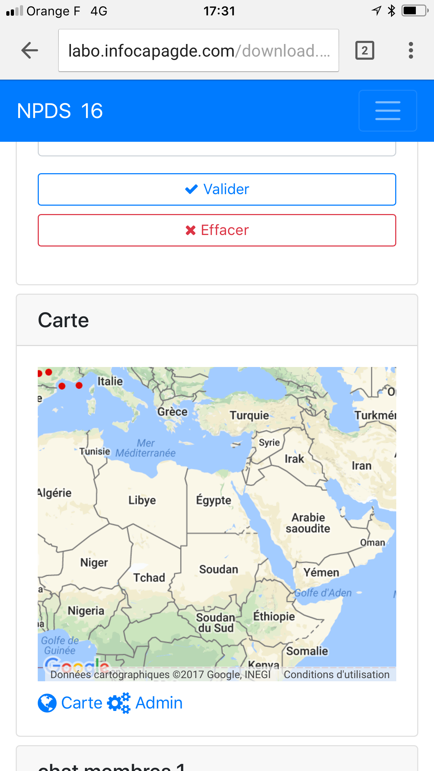Click the globe icon beside Carte
This screenshot has height=771, width=434.
[47, 703]
